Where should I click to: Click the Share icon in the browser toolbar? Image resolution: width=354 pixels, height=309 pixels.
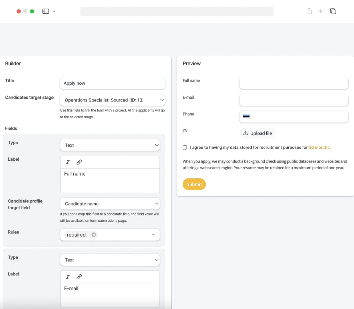309,11
